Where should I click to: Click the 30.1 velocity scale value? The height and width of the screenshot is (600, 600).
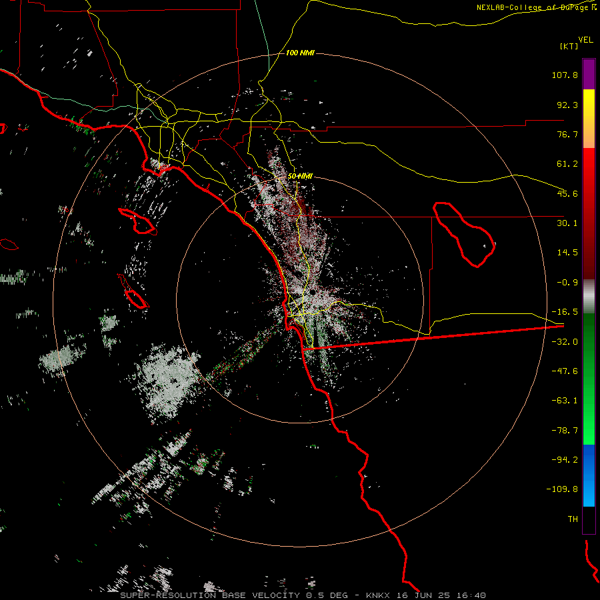click(567, 223)
